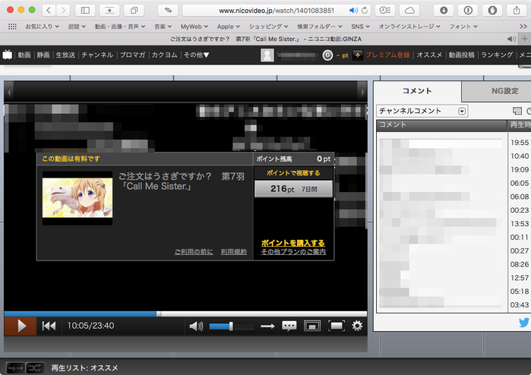Open the お気に入り bookmarks folder

[x=43, y=27]
